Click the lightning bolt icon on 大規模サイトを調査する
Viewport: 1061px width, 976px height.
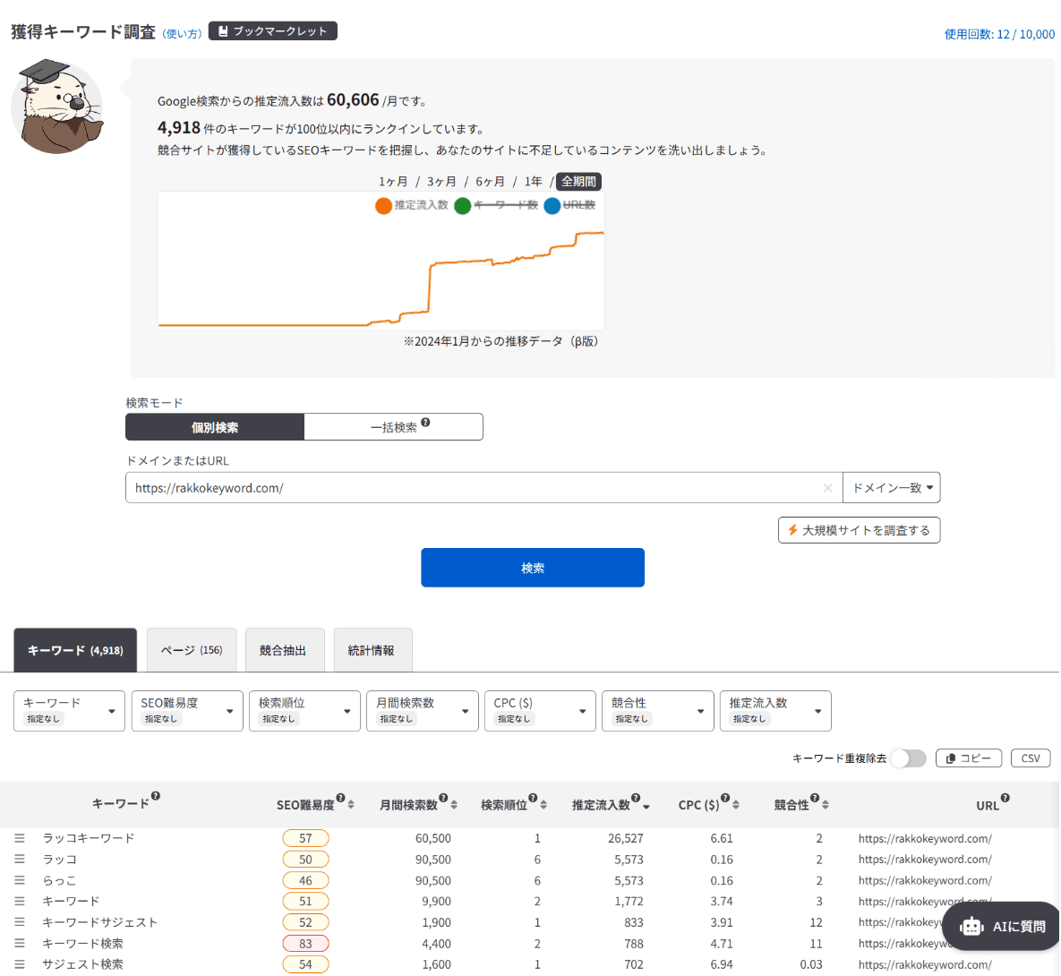coord(791,529)
